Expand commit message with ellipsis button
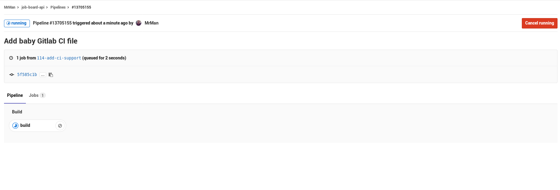560x190 pixels. pos(43,75)
